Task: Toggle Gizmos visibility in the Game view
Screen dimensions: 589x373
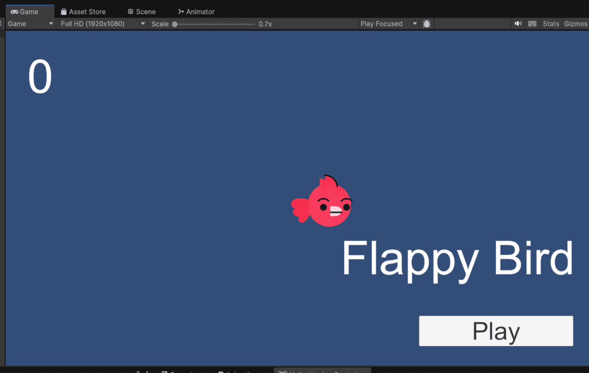Action: 575,23
